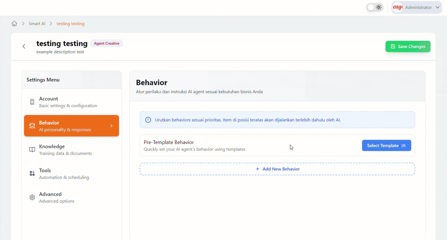Screen dimensions: 447x240
Task: Open the Administrator user dropdown
Action: [x=437, y=7]
